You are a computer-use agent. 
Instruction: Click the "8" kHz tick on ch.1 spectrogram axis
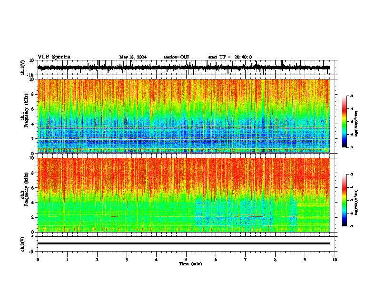pos(33,94)
